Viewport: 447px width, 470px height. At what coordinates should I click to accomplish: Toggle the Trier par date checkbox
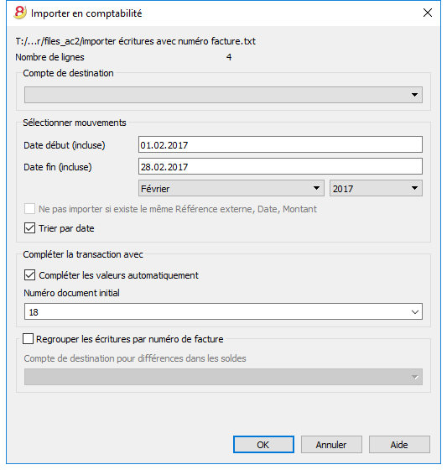[x=29, y=228]
